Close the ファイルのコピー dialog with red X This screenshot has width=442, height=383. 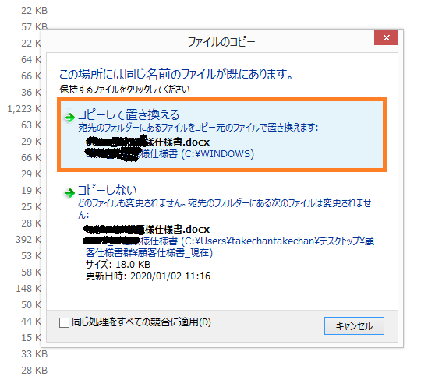pos(386,37)
